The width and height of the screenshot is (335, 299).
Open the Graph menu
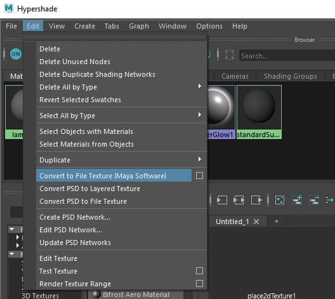pyautogui.click(x=139, y=26)
